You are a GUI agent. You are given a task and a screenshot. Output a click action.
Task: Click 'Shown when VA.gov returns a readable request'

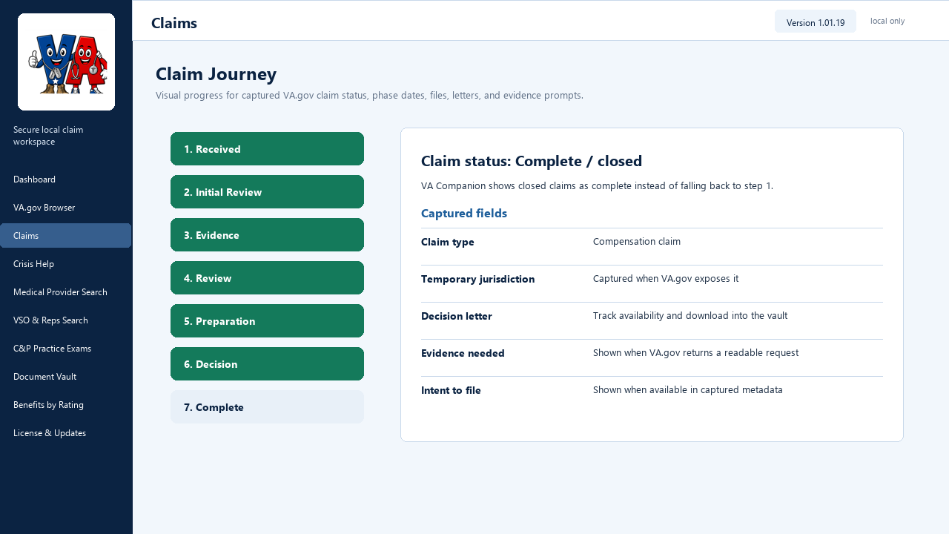(x=695, y=353)
